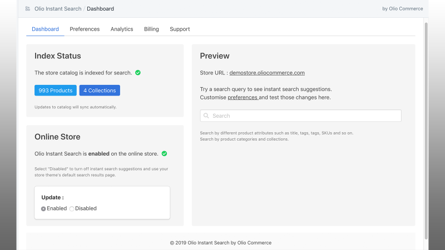The height and width of the screenshot is (250, 445).
Task: Click the vertical page scrollbar
Action: point(426,131)
